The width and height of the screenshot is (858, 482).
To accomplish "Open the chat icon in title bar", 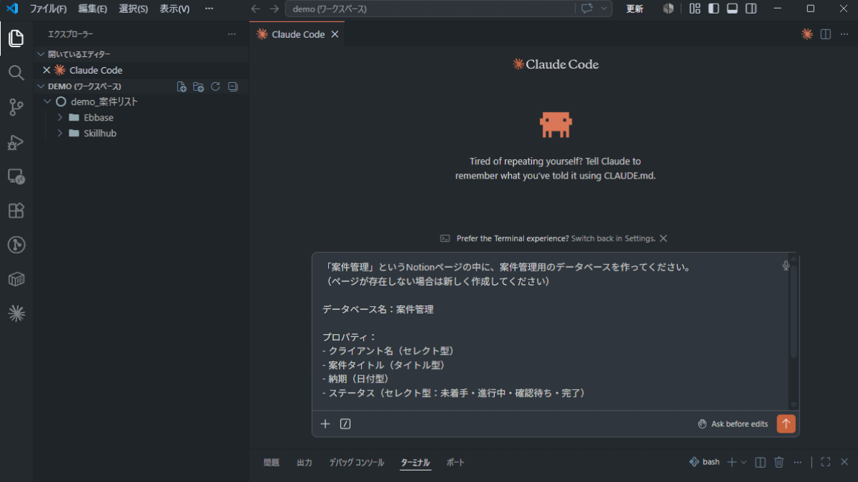I will pyautogui.click(x=587, y=9).
